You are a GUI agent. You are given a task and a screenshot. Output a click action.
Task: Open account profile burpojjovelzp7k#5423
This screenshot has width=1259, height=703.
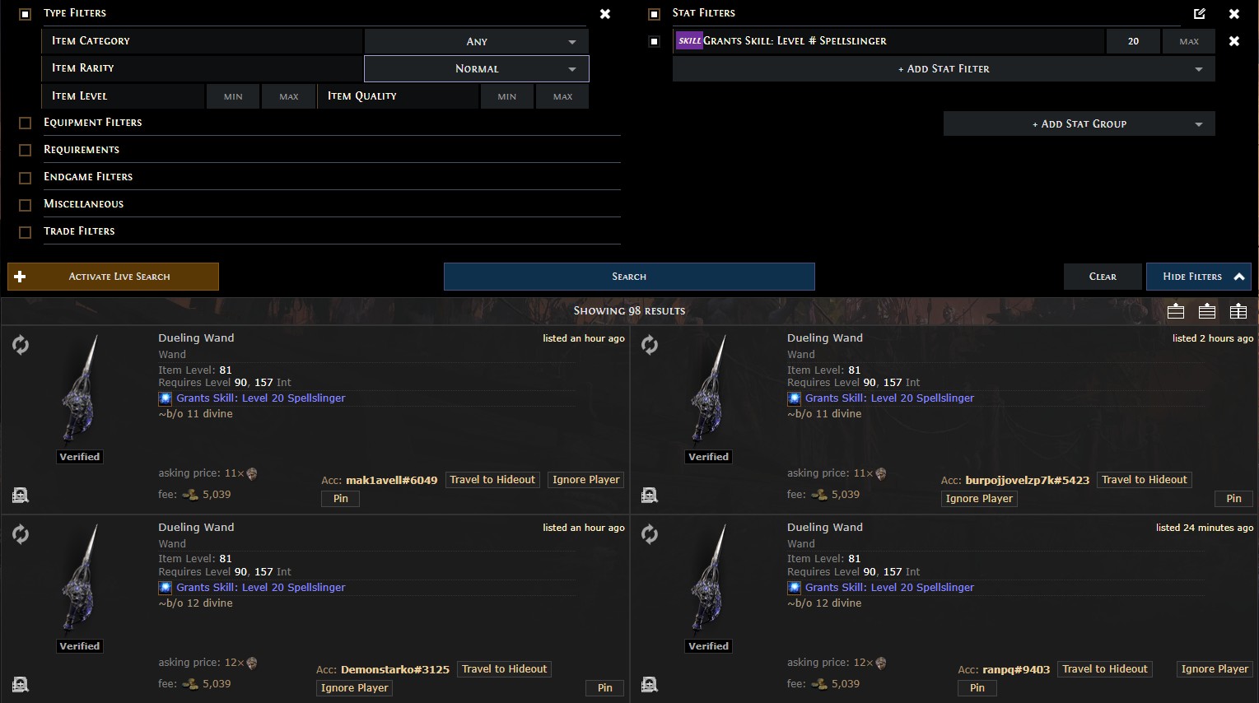pyautogui.click(x=1028, y=481)
